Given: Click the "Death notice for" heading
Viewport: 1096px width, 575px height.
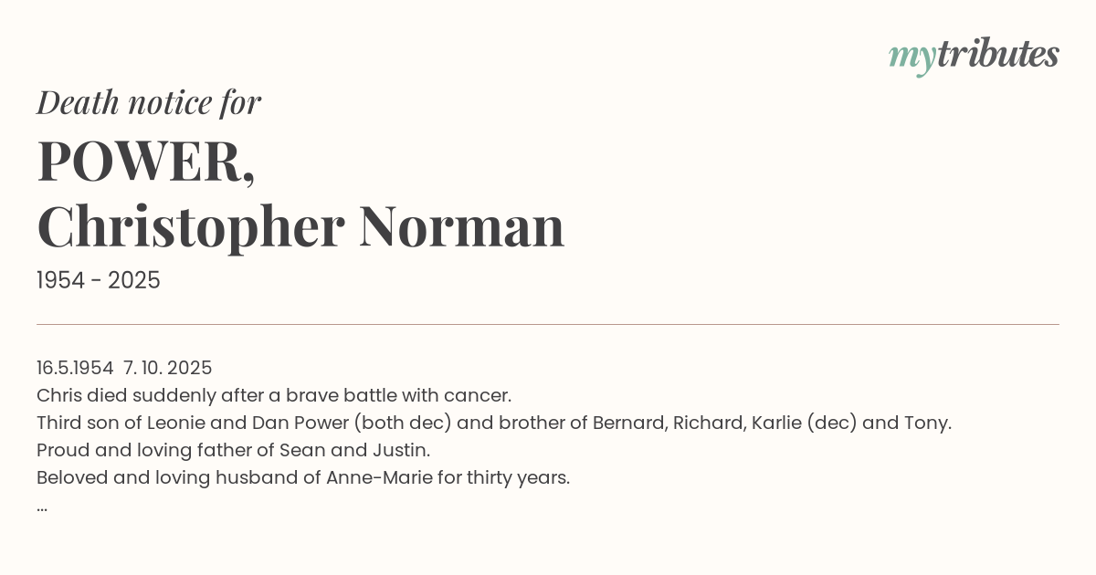Looking at the screenshot, I should click(149, 103).
